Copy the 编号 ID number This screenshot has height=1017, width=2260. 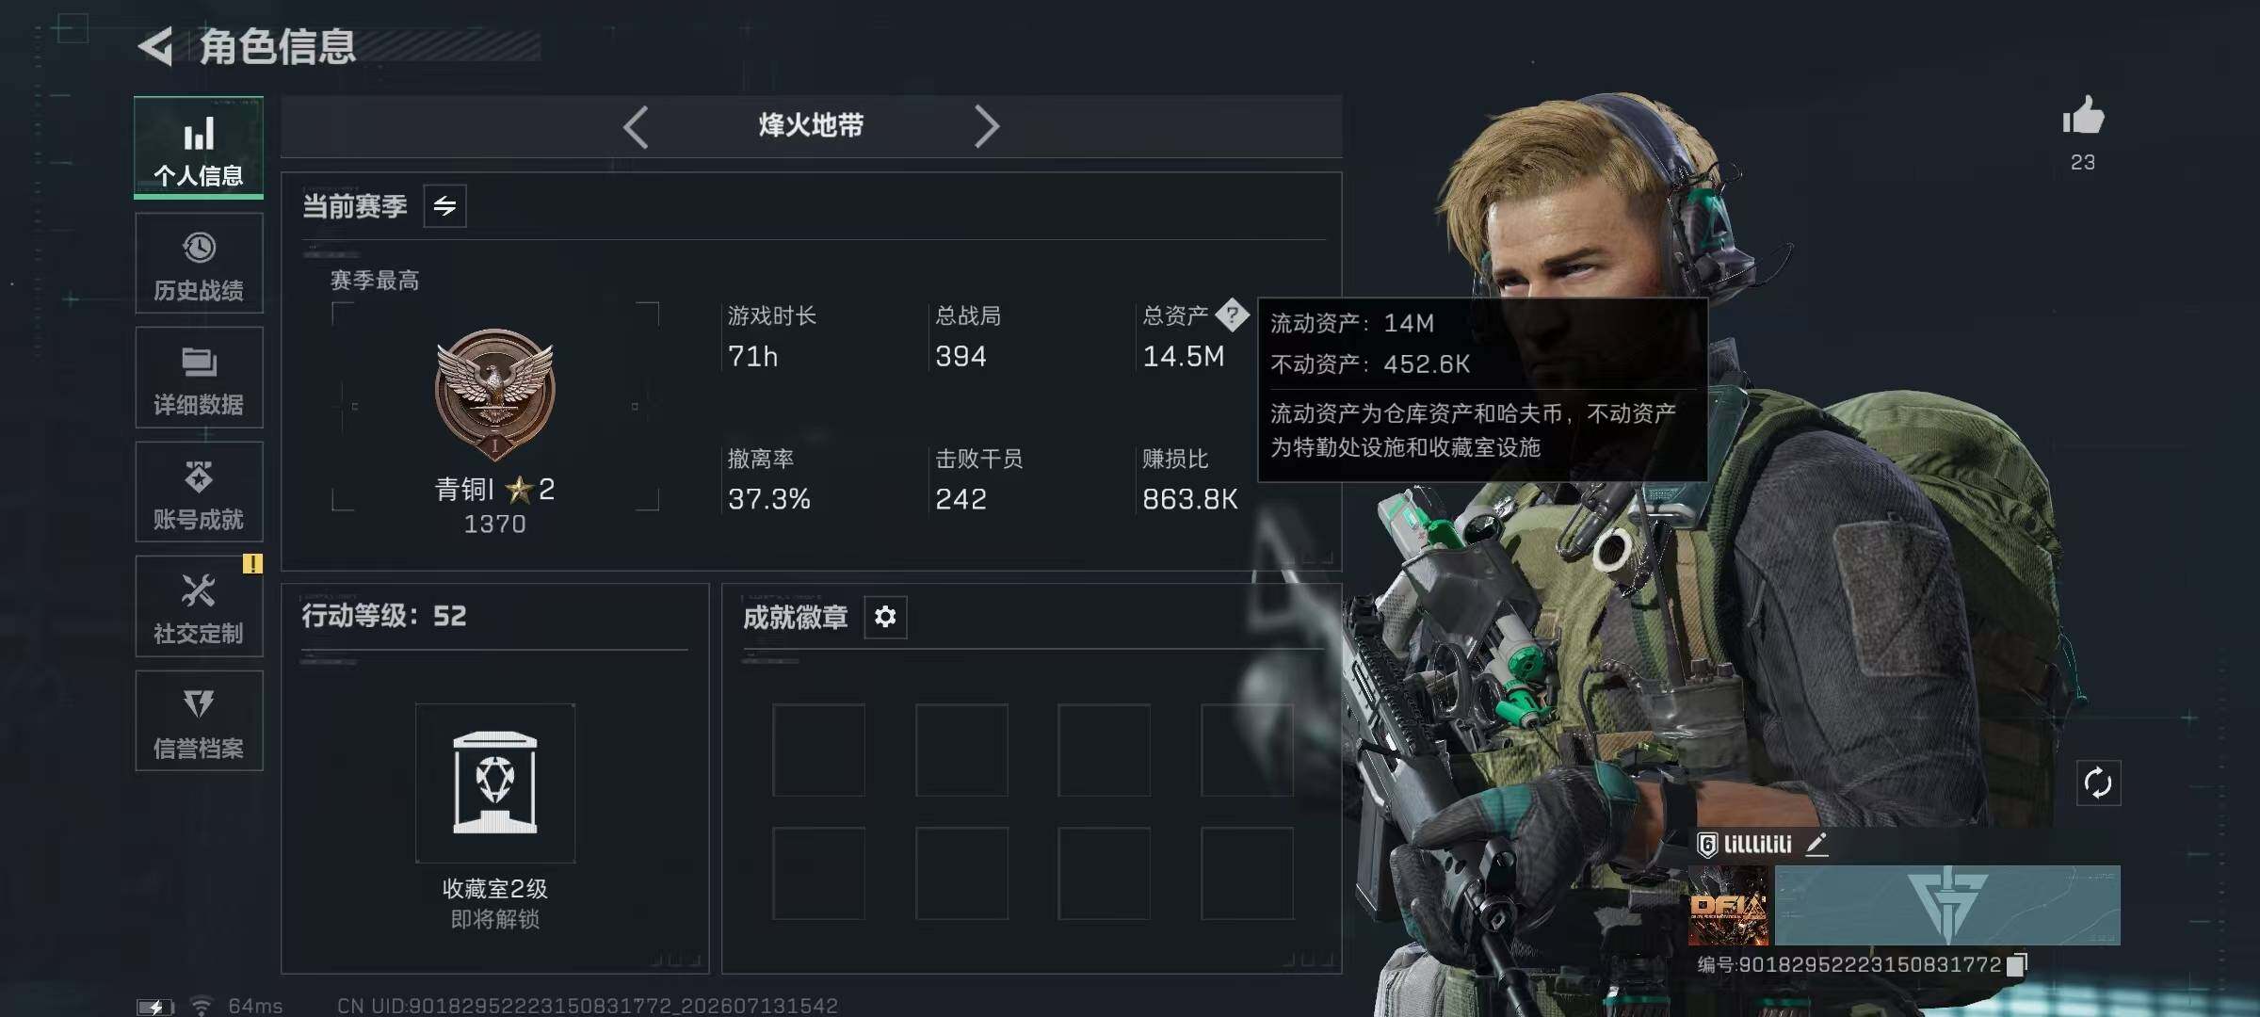[2017, 964]
